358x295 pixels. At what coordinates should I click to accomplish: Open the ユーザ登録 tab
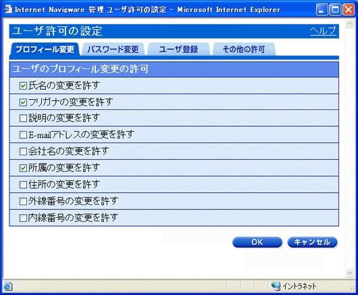[178, 49]
